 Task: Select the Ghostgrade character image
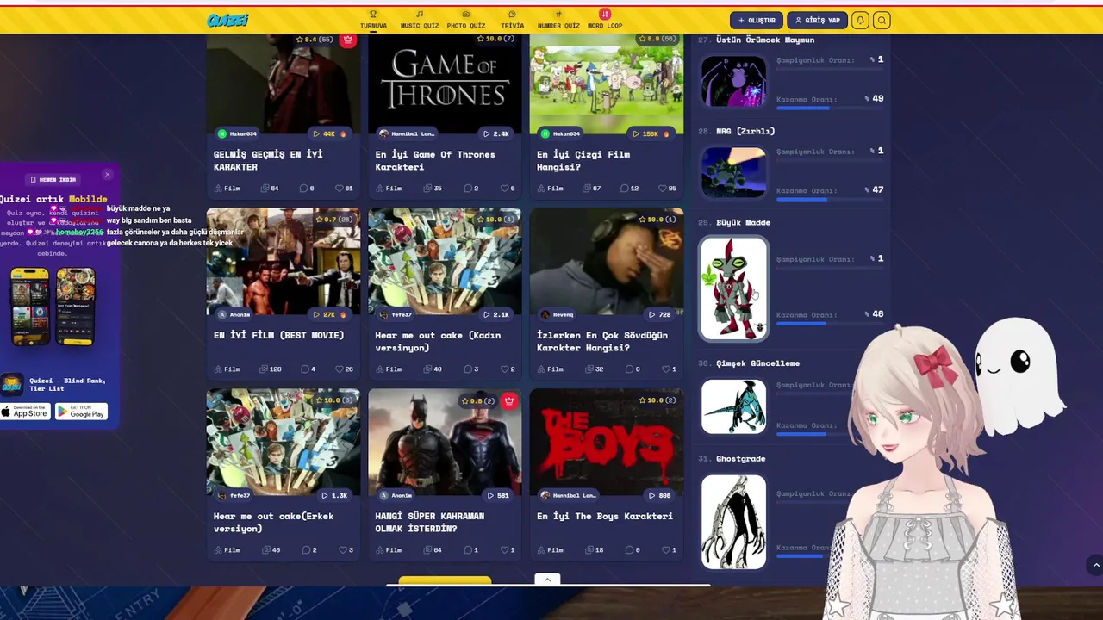733,522
